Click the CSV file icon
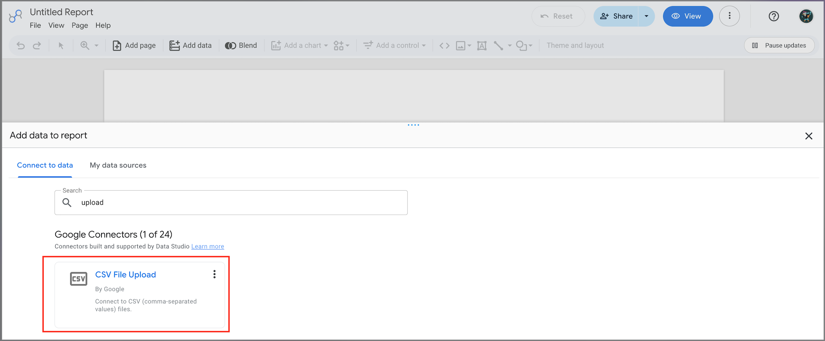The height and width of the screenshot is (341, 825). [79, 279]
